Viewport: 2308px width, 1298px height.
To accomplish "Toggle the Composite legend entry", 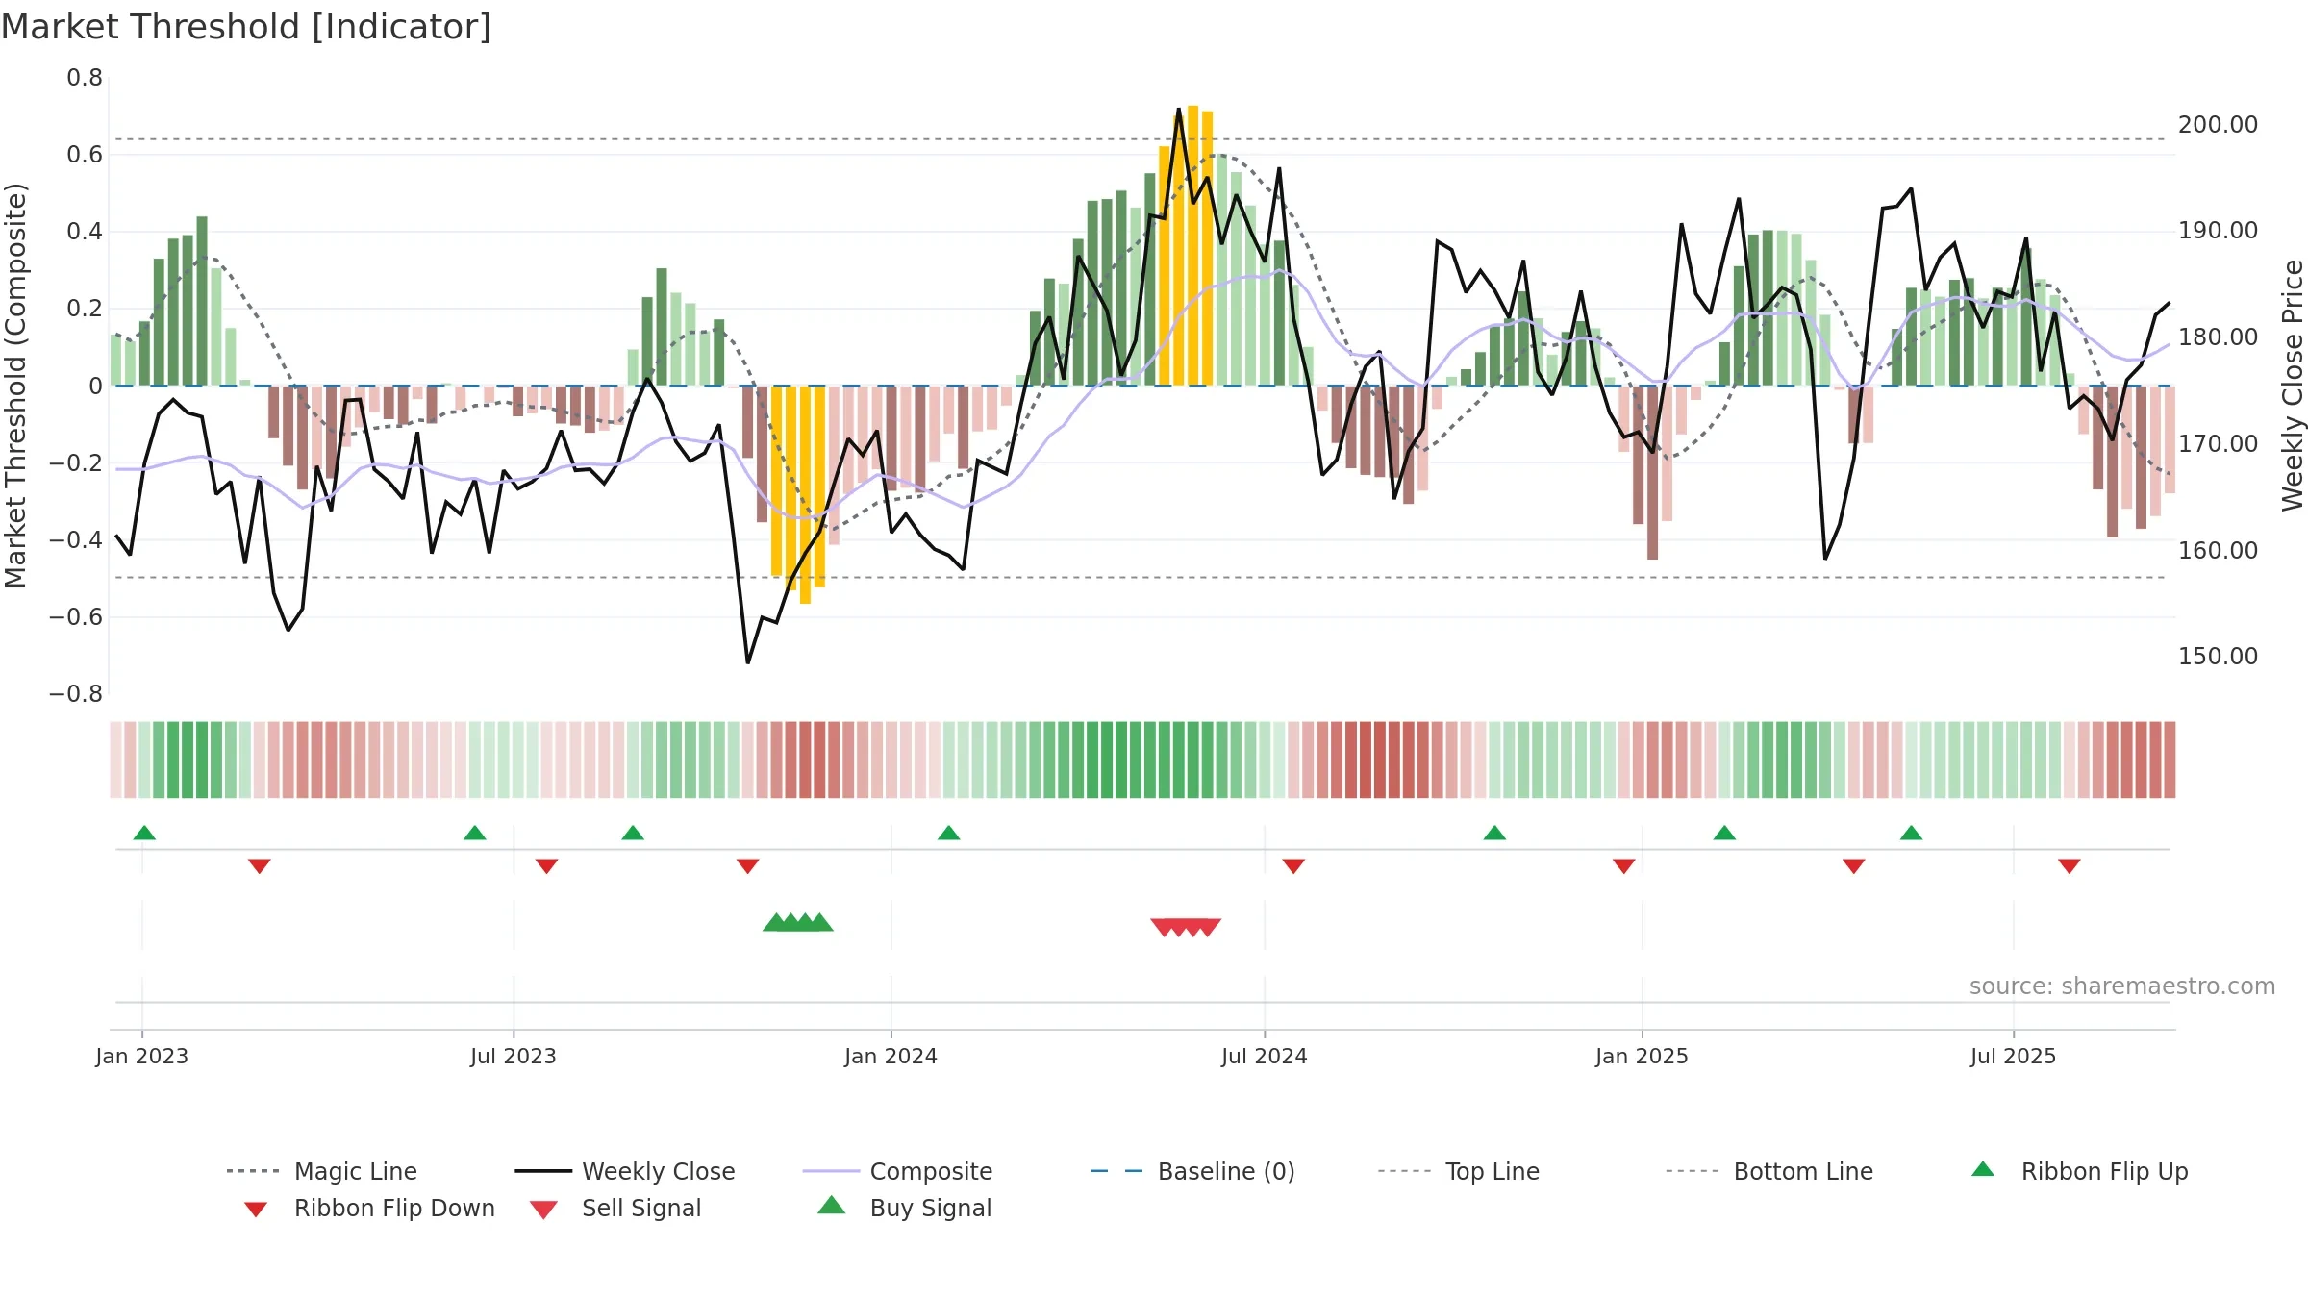I will click(x=898, y=1171).
